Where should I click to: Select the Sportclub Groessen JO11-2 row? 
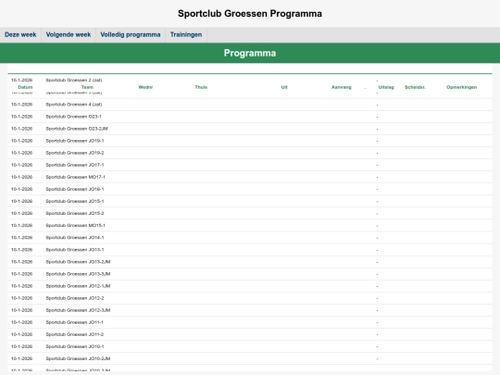click(x=250, y=334)
